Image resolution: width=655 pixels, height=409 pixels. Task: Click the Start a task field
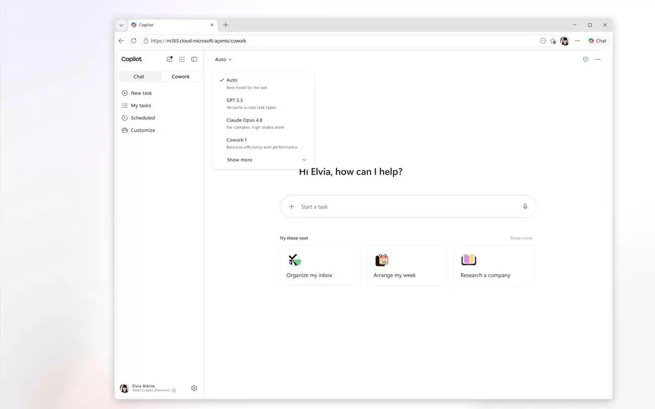[408, 207]
